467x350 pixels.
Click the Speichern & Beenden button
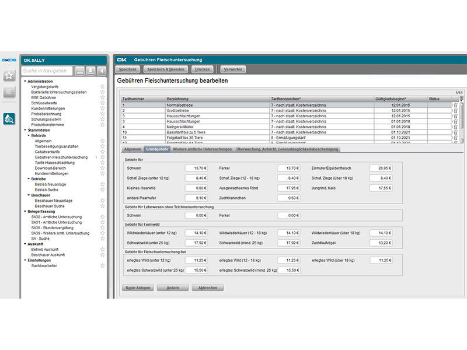pyautogui.click(x=169, y=69)
